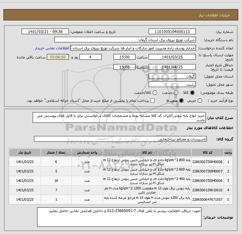Click the buyer name field شرکت توزیع نیروی برق
The height and width of the screenshot is (234, 242).
(x=125, y=40)
